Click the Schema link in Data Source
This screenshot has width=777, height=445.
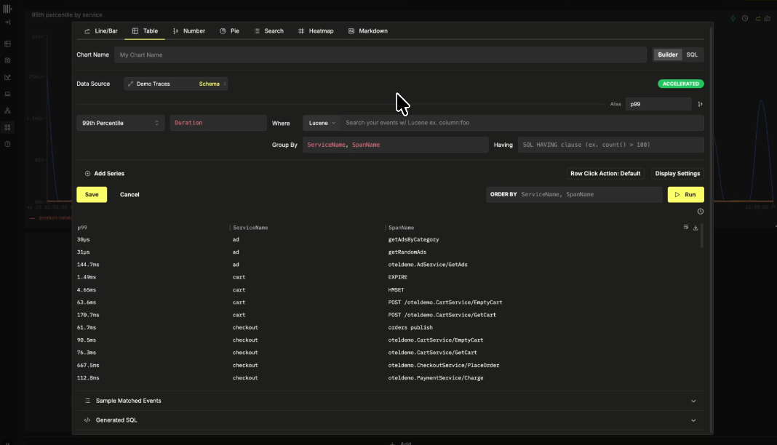[x=209, y=84]
